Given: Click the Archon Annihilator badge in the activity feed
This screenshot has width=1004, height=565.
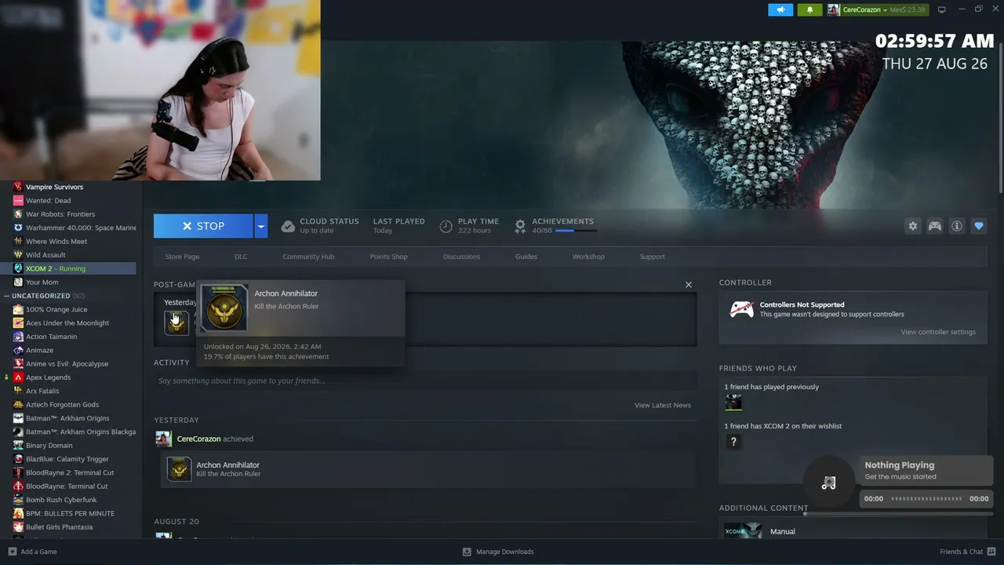Looking at the screenshot, I should pos(180,469).
